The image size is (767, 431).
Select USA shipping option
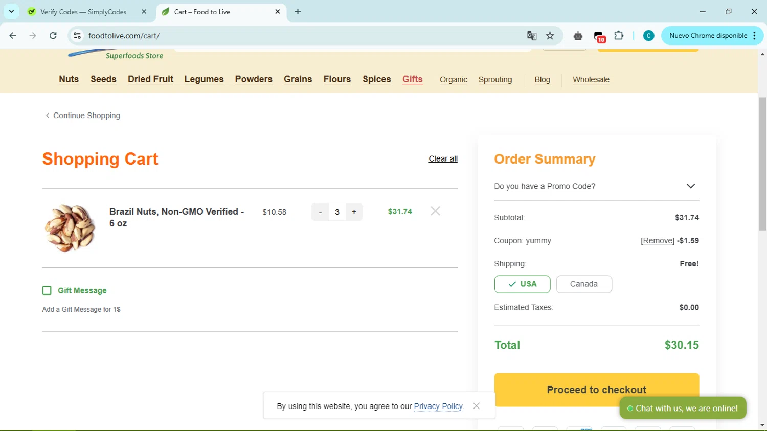[522, 284]
